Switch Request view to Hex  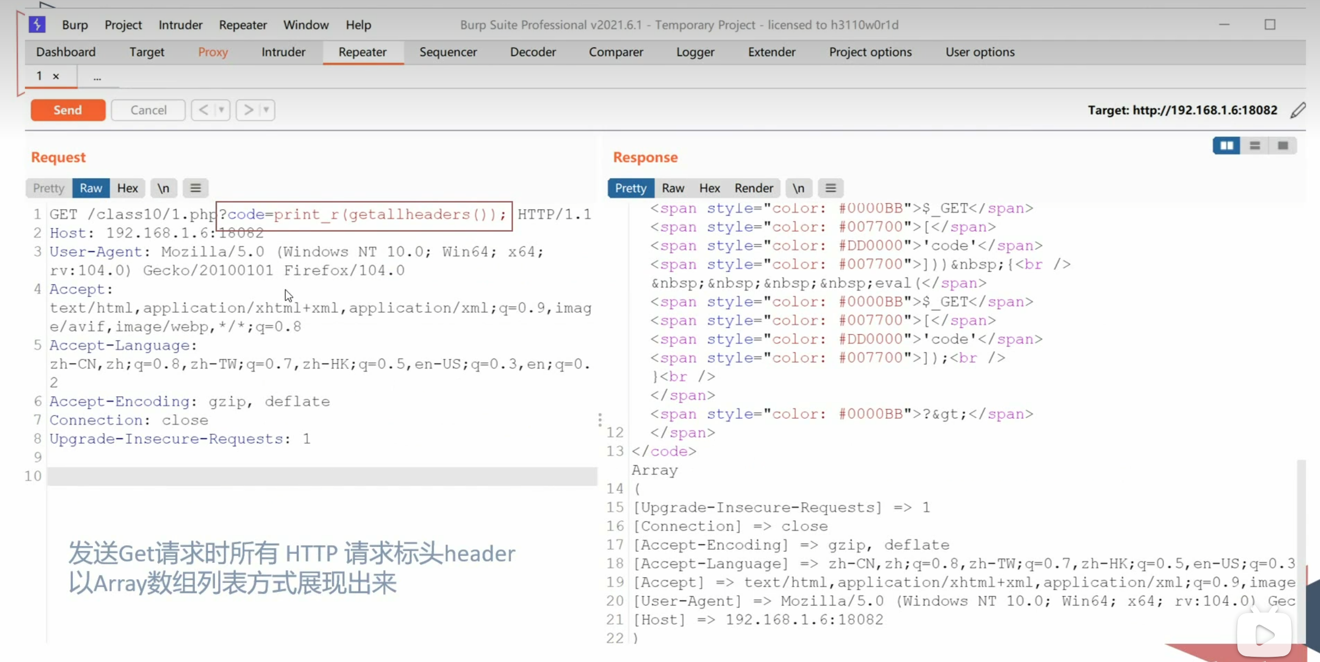pos(127,188)
